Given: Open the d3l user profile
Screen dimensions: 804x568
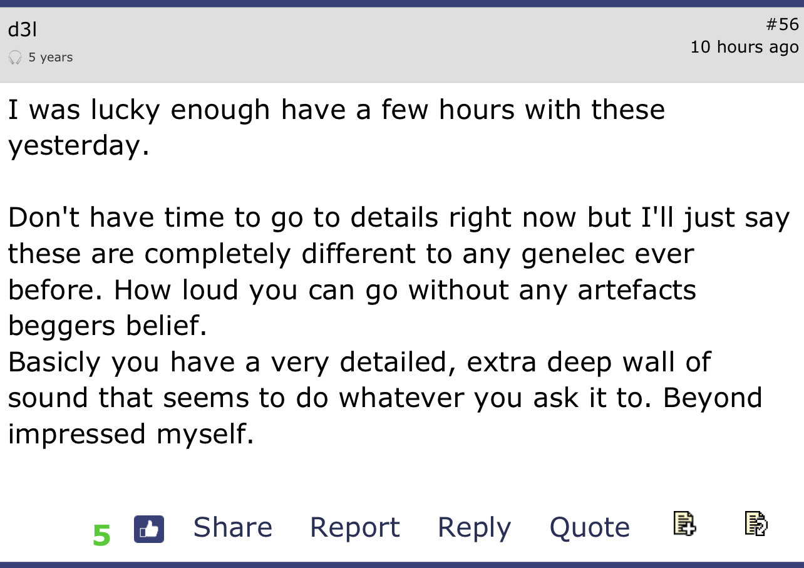Looking at the screenshot, I should [18, 29].
